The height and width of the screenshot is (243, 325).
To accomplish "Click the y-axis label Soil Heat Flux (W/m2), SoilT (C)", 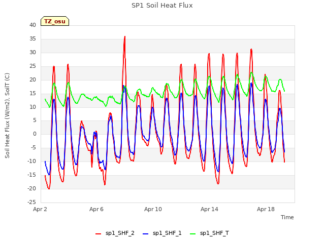I will pyautogui.click(x=7, y=115).
